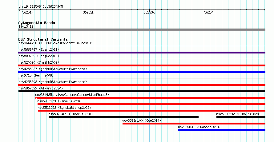This screenshot has width=274, height=142.
Task: Select thin brown nsv9715 variant line
Action: point(142,78)
